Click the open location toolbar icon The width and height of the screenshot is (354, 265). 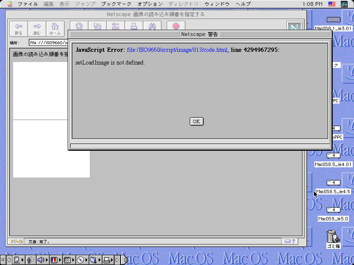coord(116,26)
